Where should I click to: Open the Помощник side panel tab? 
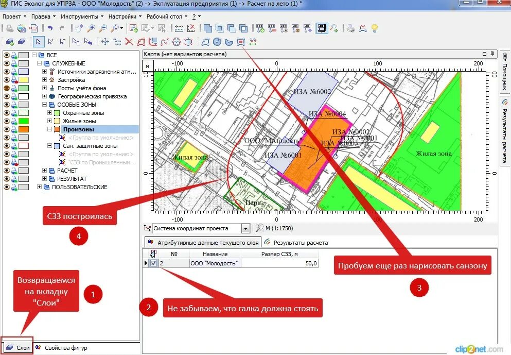[x=504, y=73]
